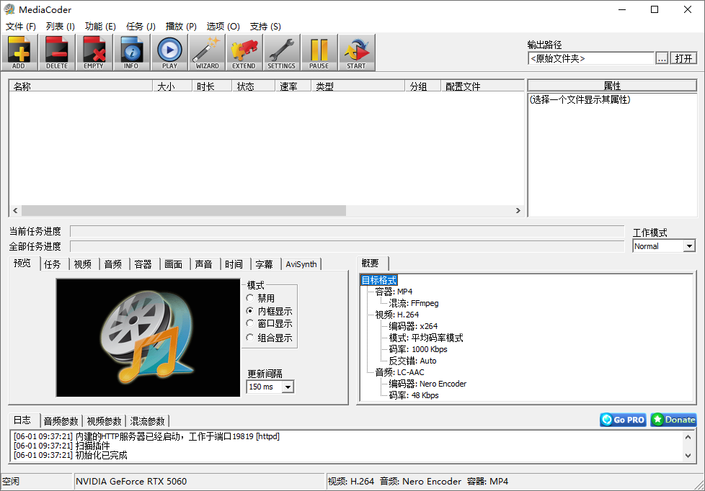Switch to the 声音 tab
This screenshot has width=705, height=491.
tap(203, 264)
